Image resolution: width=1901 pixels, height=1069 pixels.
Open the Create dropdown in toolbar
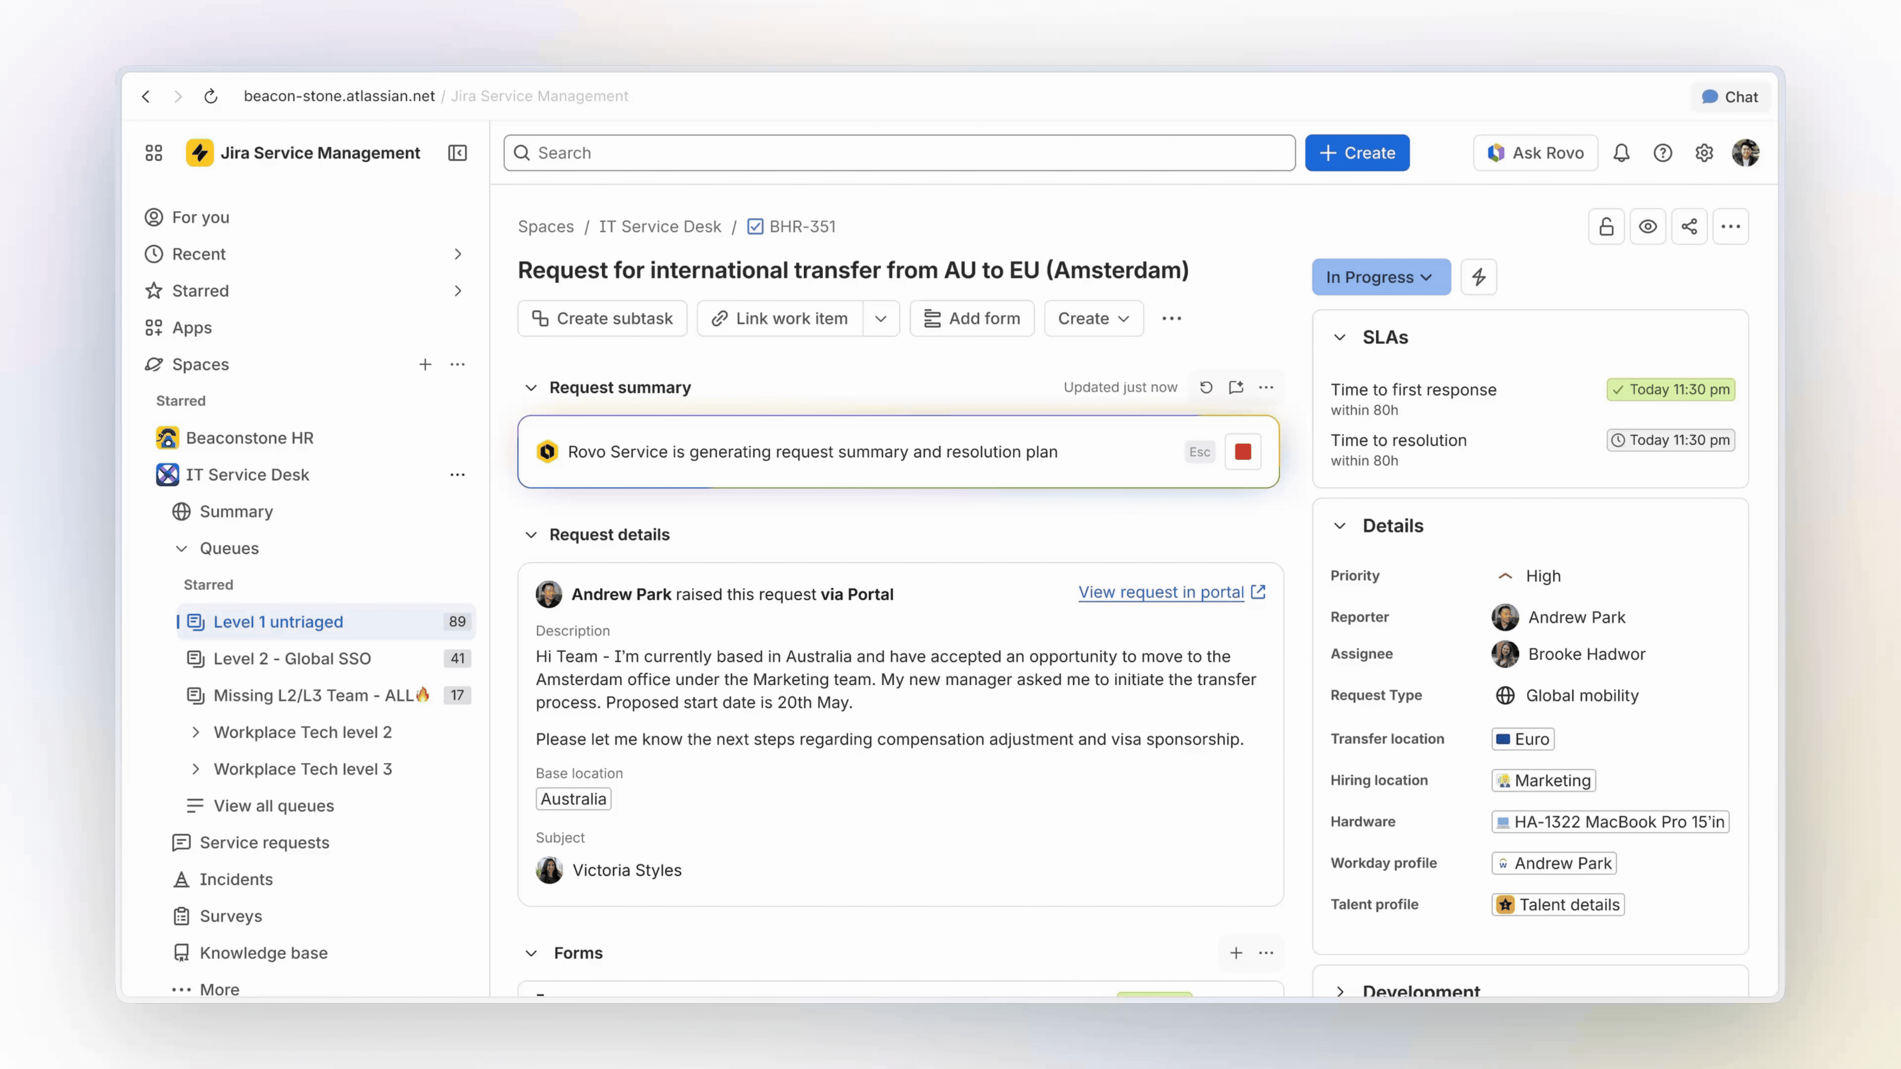(1094, 318)
